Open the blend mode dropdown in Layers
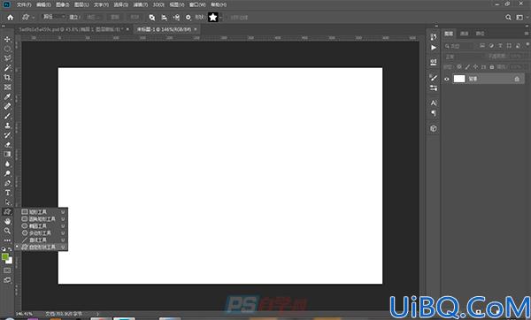531x320 pixels. pos(464,57)
